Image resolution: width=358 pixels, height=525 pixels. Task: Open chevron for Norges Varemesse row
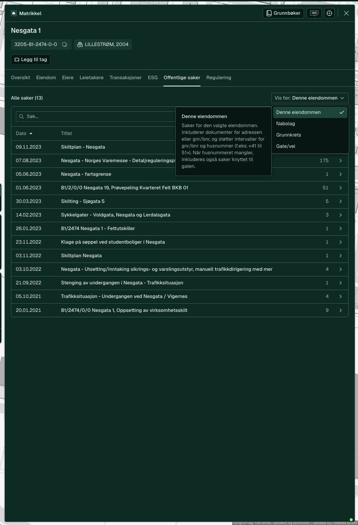coord(341,161)
